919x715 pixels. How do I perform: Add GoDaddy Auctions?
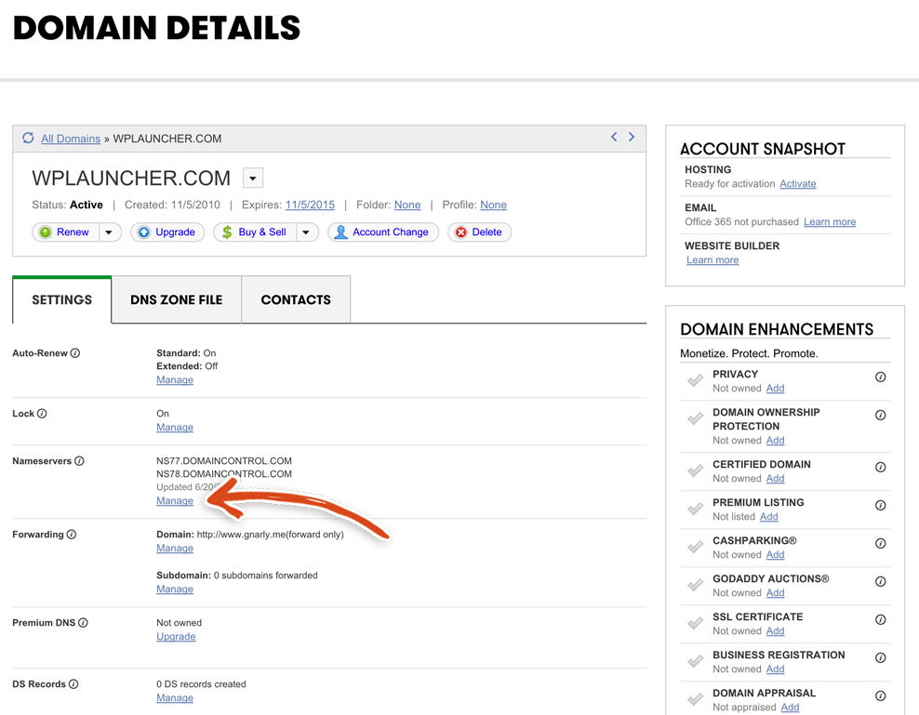point(776,592)
